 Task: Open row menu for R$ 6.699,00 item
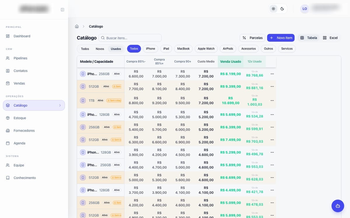pyautogui.click(x=272, y=178)
